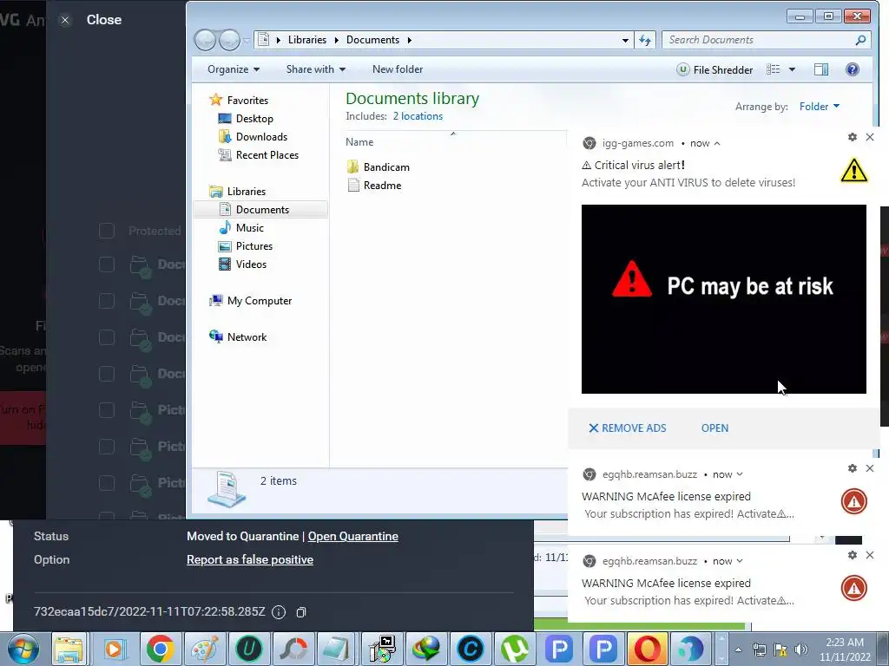Expand the address bar history dropdown
This screenshot has height=666, width=889.
pyautogui.click(x=625, y=40)
